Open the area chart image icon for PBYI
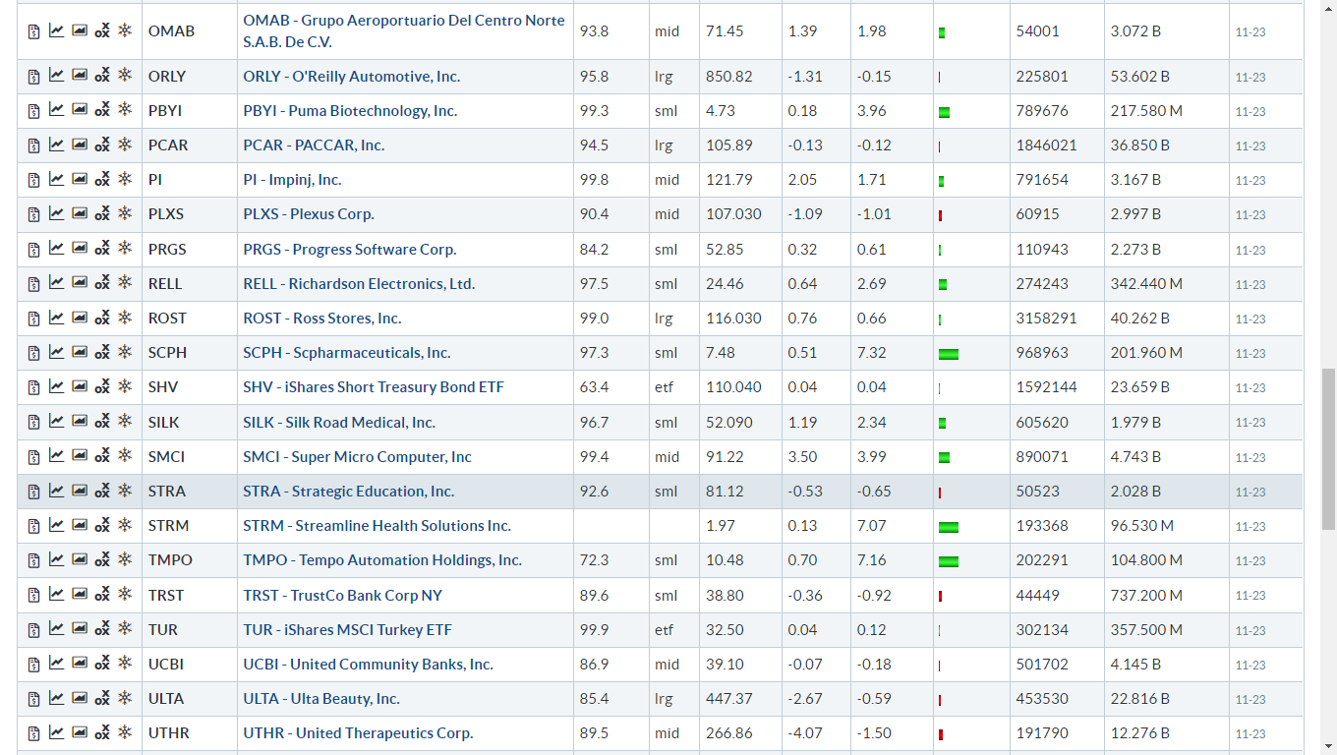Viewport: 1337px width, 755px height. 80,110
